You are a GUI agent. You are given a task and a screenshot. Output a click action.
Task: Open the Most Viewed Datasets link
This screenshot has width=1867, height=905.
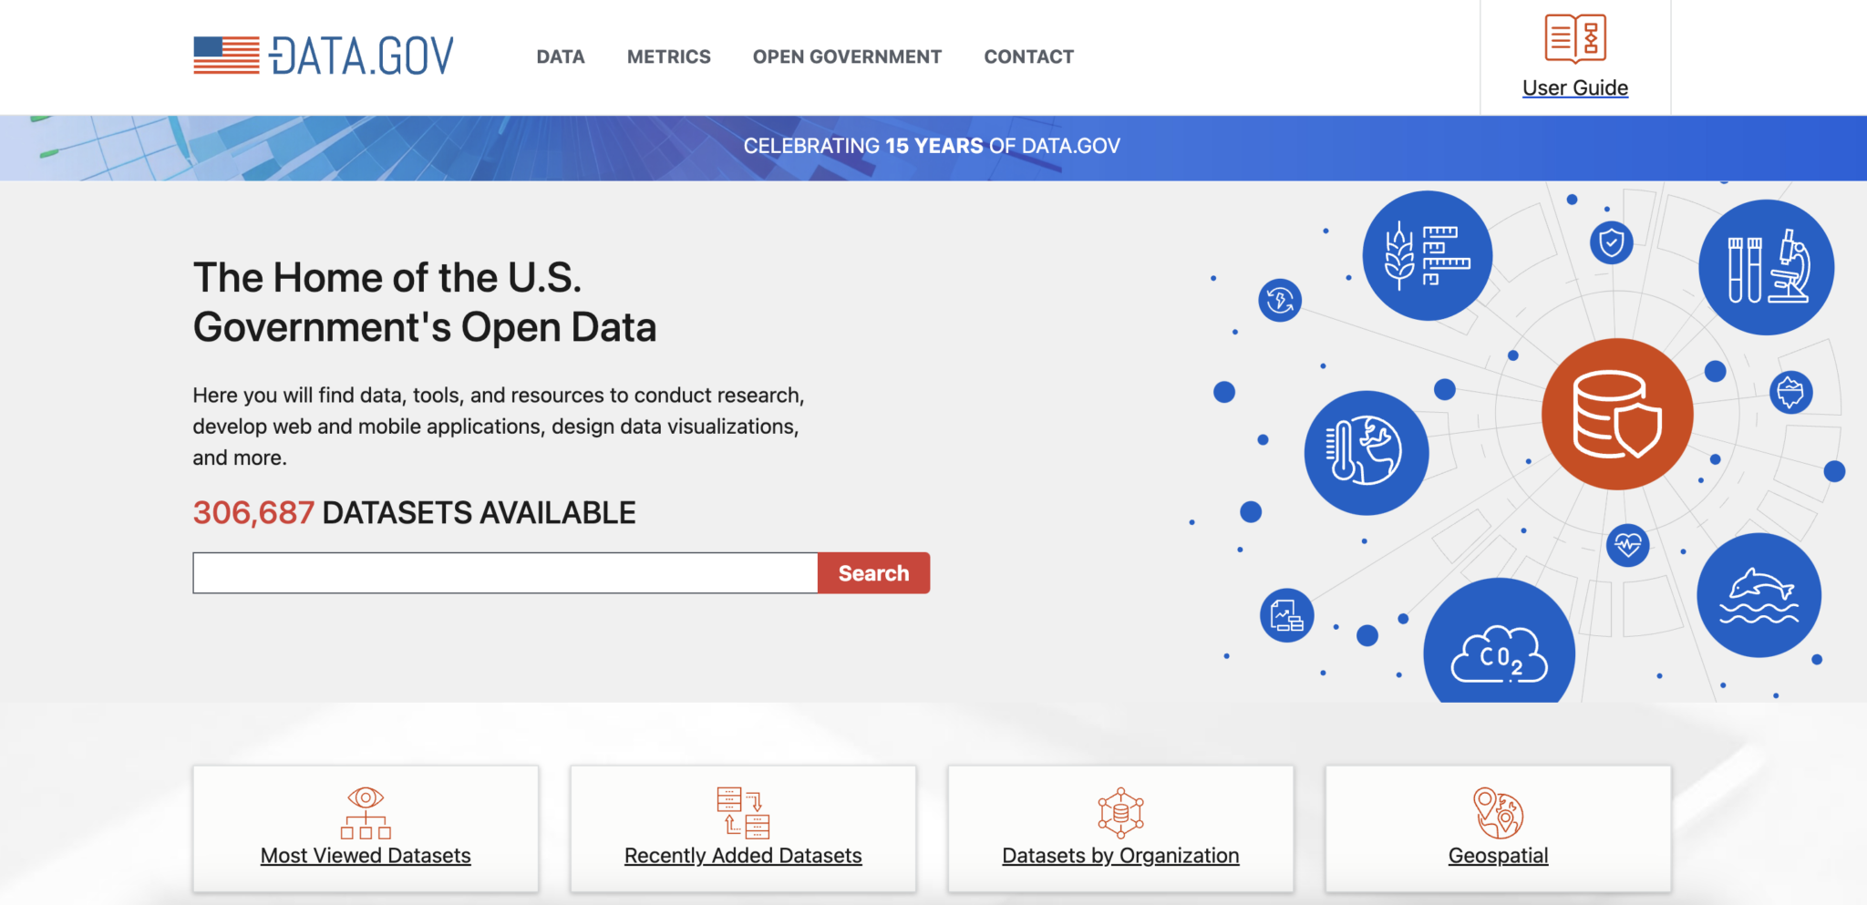[365, 855]
